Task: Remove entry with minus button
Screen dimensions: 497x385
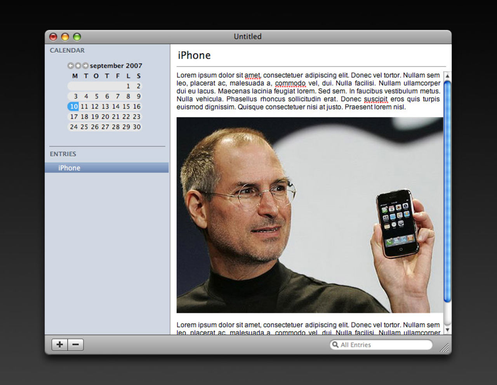Action: pos(76,345)
